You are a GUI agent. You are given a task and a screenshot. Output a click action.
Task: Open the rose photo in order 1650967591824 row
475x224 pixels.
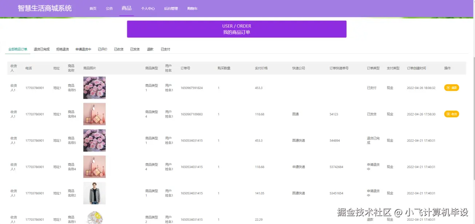click(95, 88)
